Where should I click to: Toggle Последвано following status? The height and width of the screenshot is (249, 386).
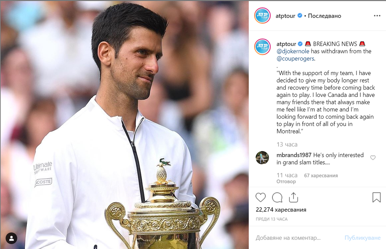click(x=325, y=16)
